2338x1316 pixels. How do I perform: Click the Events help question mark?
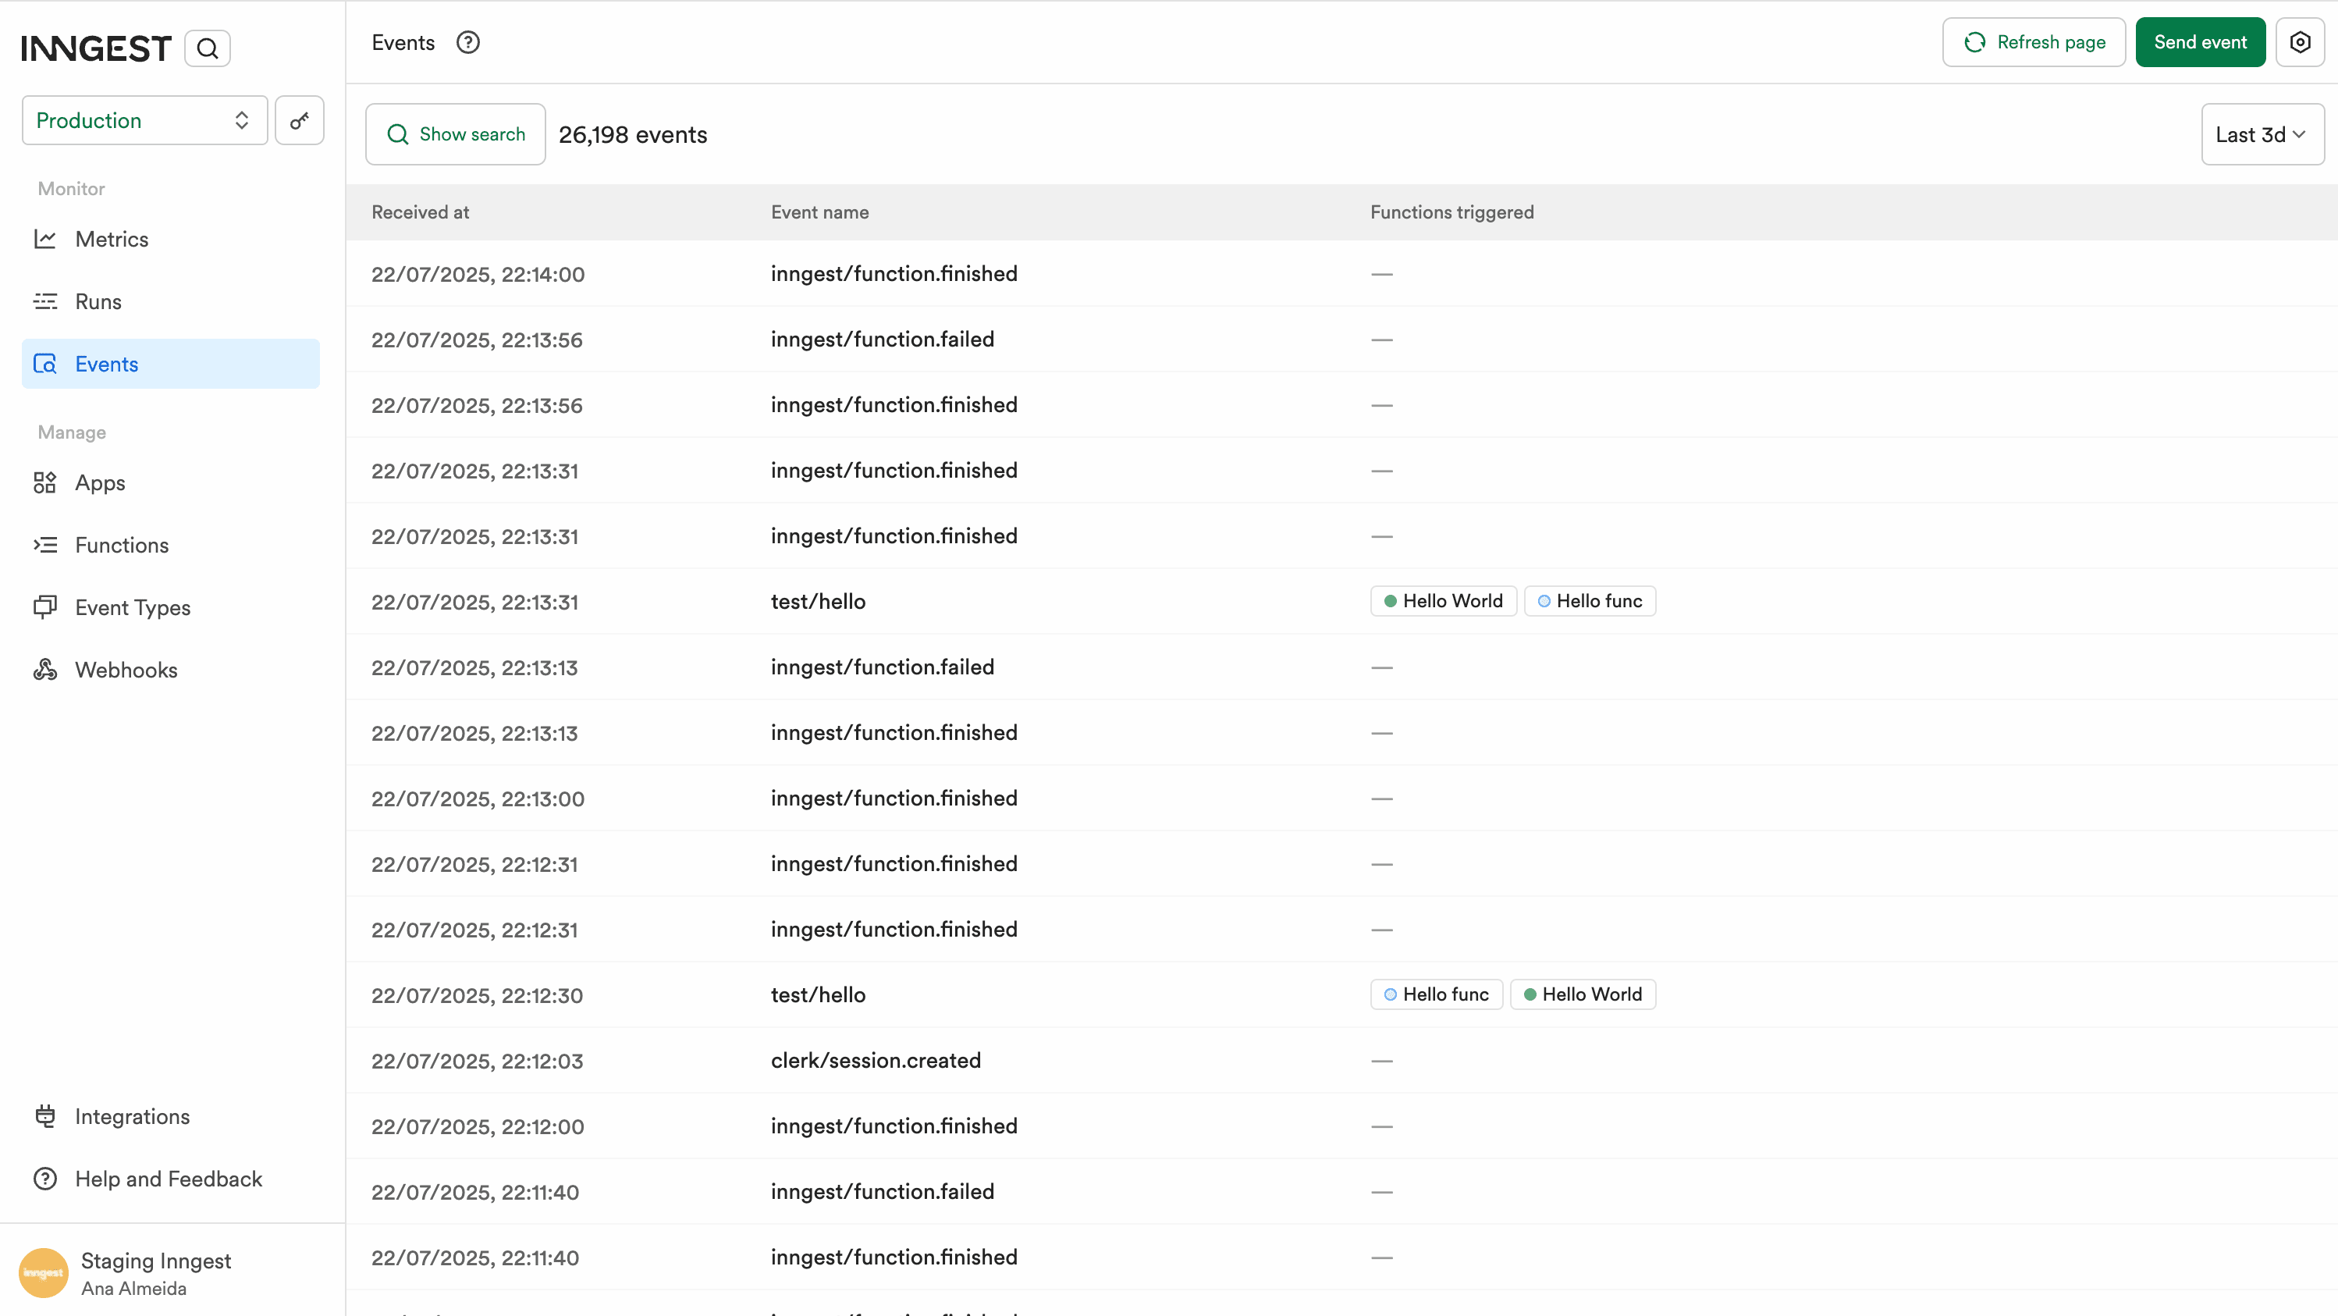(x=467, y=41)
